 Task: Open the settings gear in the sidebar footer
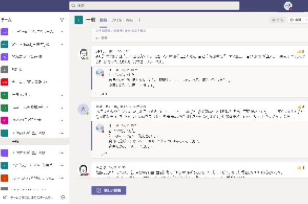[63, 197]
